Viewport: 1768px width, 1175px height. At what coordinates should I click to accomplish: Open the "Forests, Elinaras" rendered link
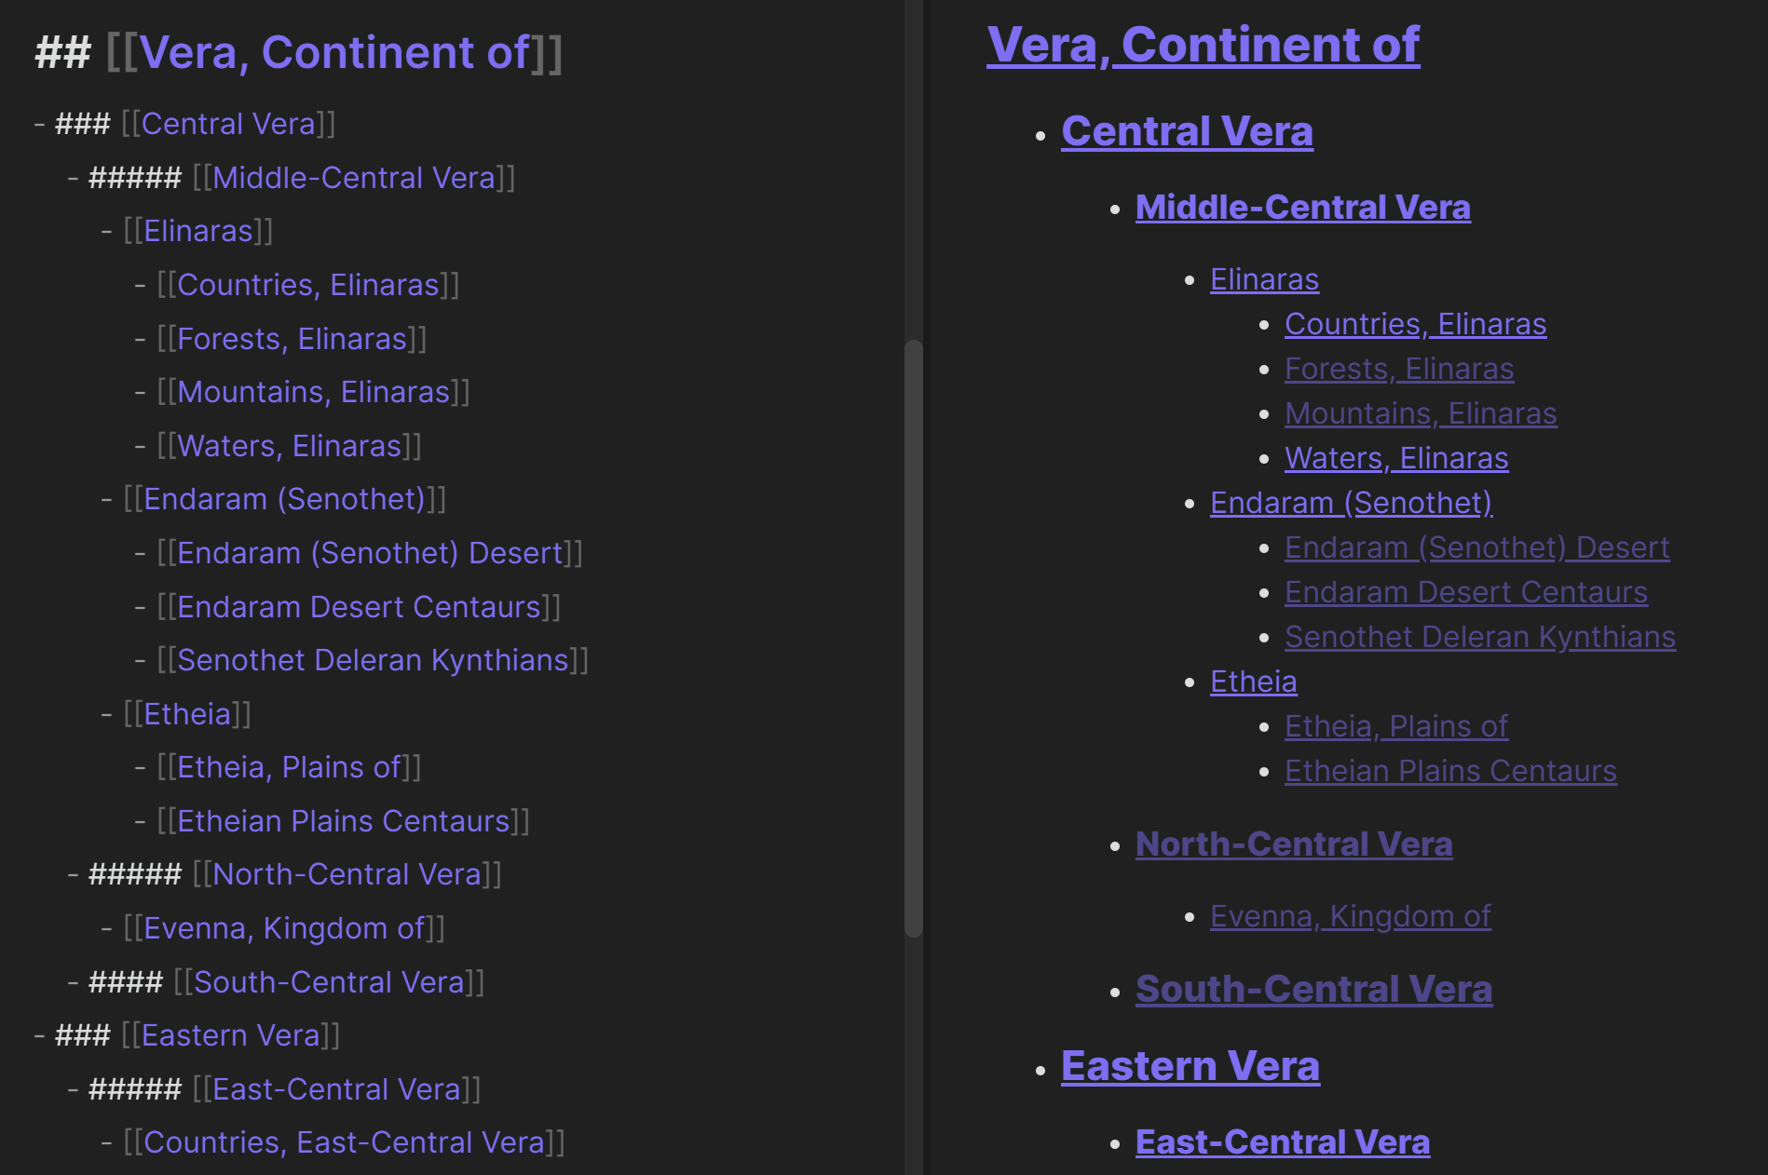coord(1398,369)
